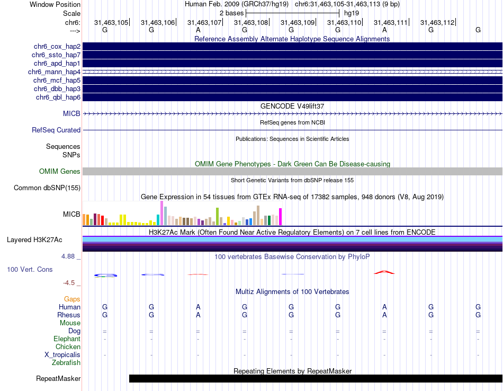
Task: Click the lime green bar in GTEx chart
Action: (x=217, y=216)
